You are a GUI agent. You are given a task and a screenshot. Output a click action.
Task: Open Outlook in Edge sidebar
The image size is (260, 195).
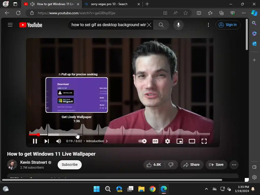(x=254, y=44)
